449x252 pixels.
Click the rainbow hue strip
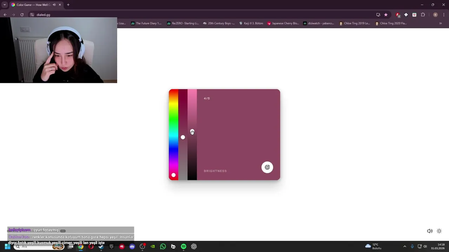click(x=173, y=135)
